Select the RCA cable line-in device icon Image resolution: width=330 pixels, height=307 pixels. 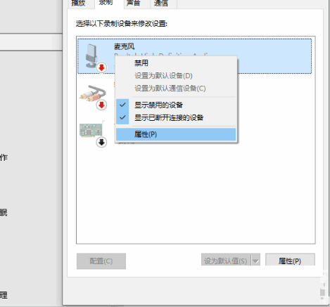click(93, 93)
